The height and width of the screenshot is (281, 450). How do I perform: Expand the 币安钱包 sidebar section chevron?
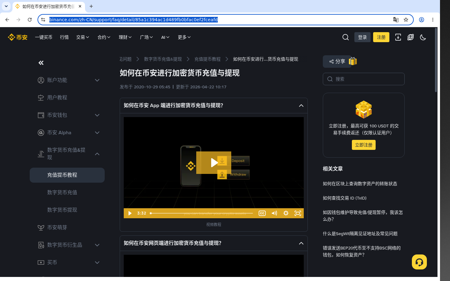click(x=97, y=115)
